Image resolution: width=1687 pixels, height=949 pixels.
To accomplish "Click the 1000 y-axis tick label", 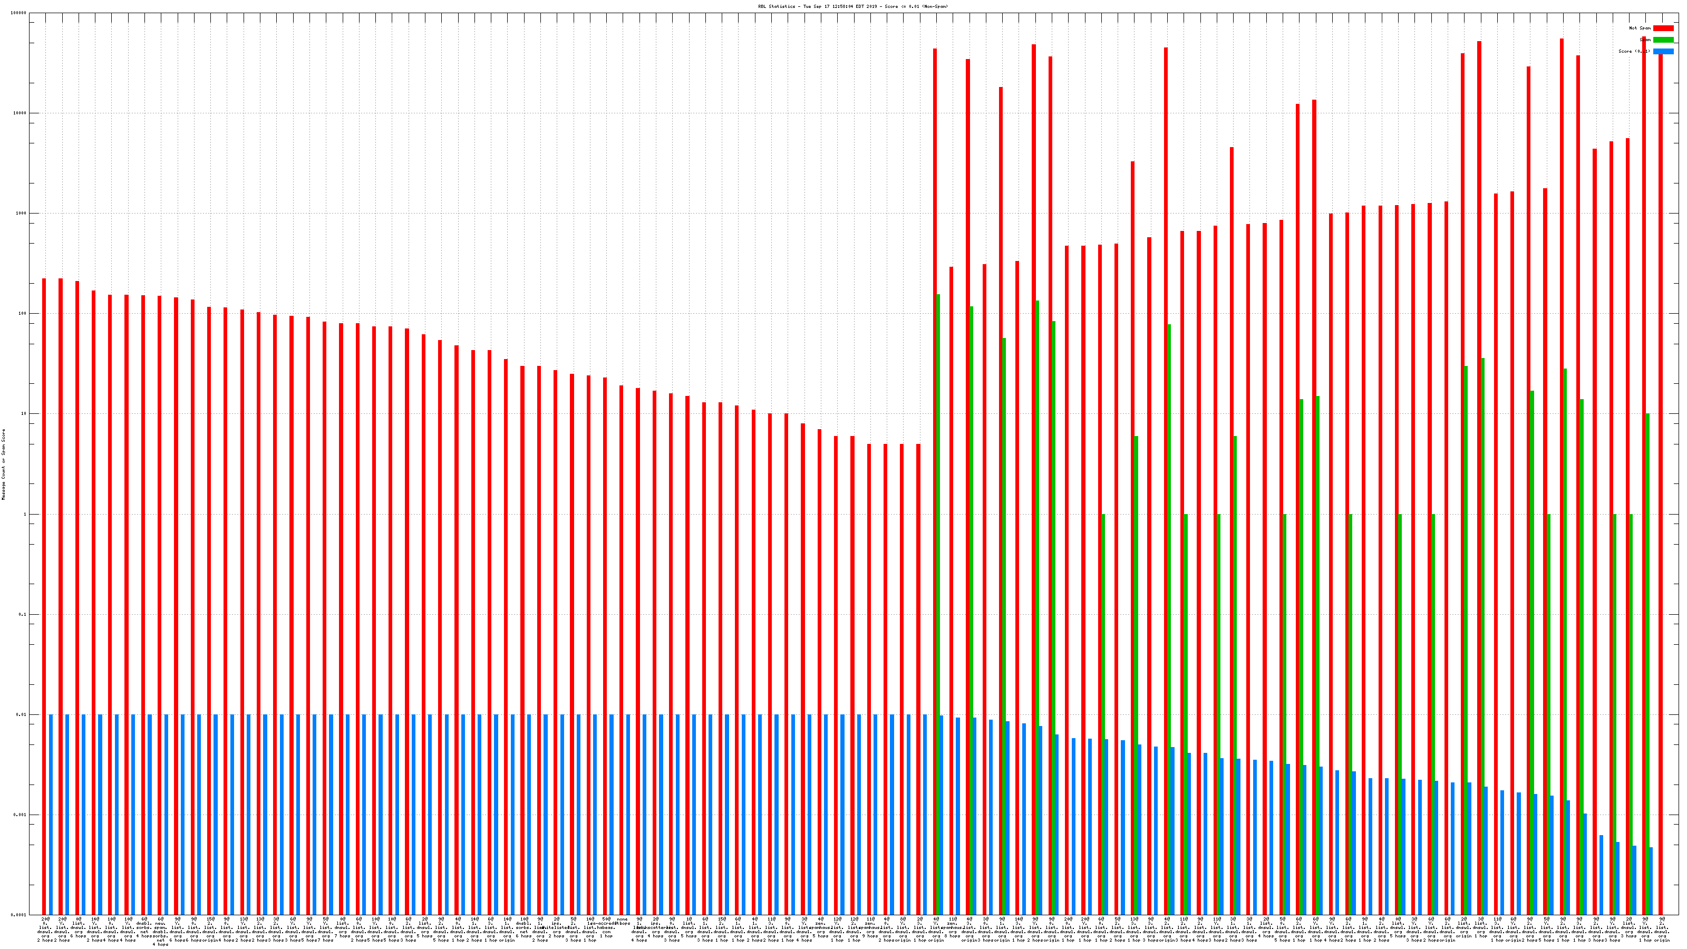I will pyautogui.click(x=22, y=214).
